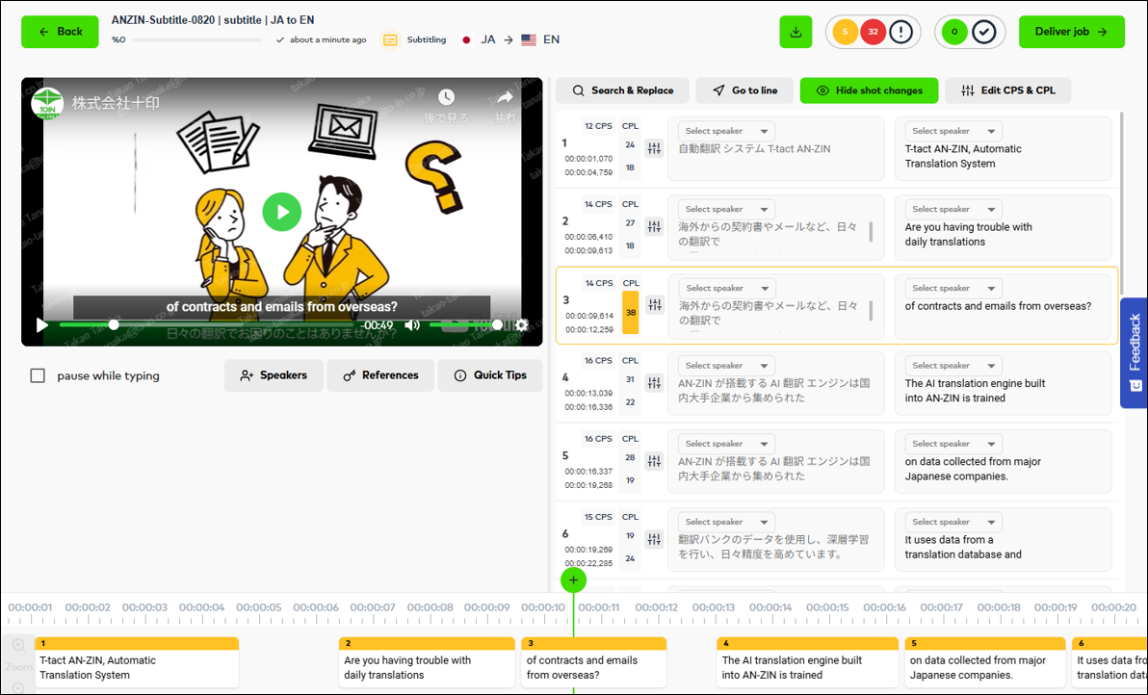Image resolution: width=1148 pixels, height=695 pixels.
Task: Open the References panel
Action: 380,375
